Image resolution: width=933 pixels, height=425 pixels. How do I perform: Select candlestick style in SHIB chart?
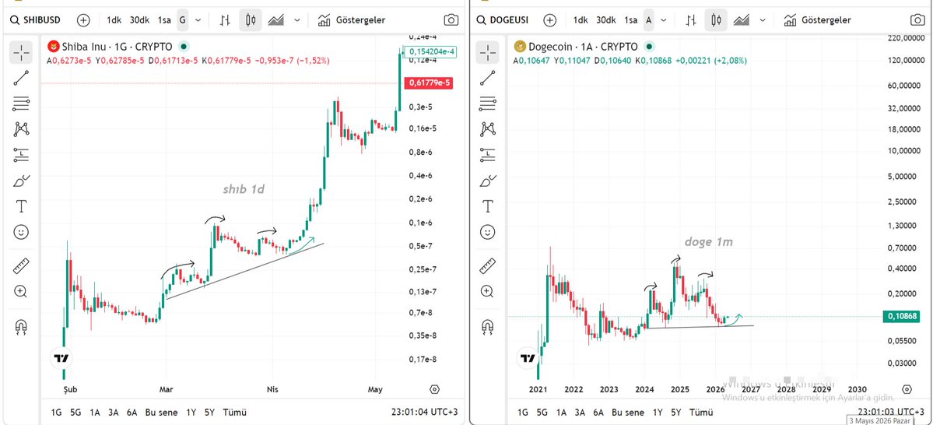251,20
